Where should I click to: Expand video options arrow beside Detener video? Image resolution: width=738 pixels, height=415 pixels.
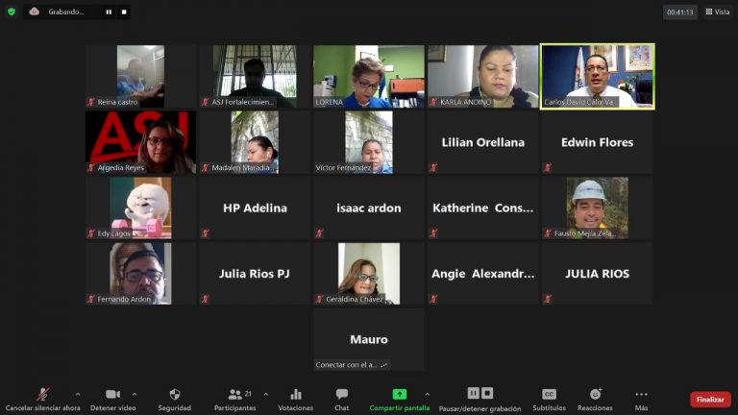tap(134, 394)
